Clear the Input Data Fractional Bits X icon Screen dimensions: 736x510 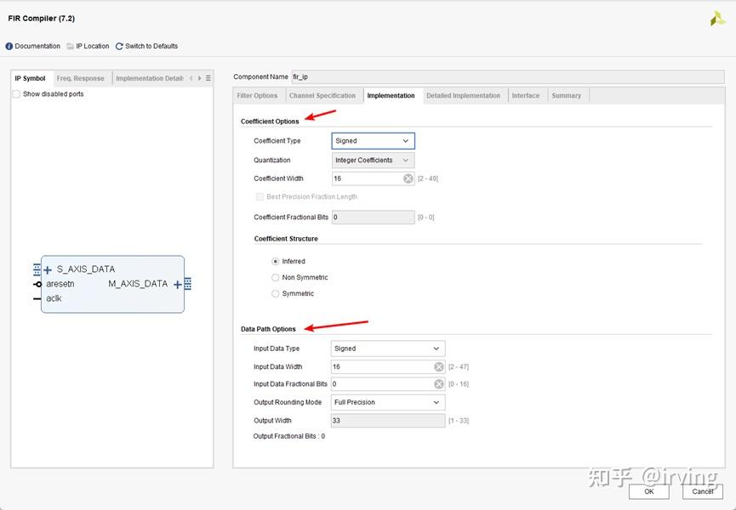tap(438, 384)
